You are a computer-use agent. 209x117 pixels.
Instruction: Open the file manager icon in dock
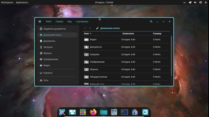coord(104,112)
